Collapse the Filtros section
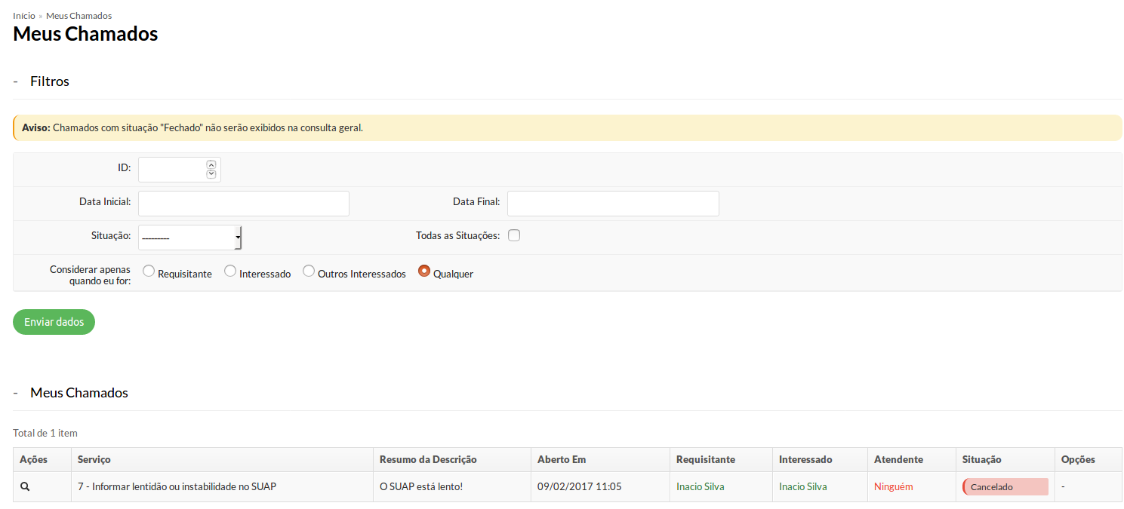This screenshot has height=509, width=1124. pos(15,81)
